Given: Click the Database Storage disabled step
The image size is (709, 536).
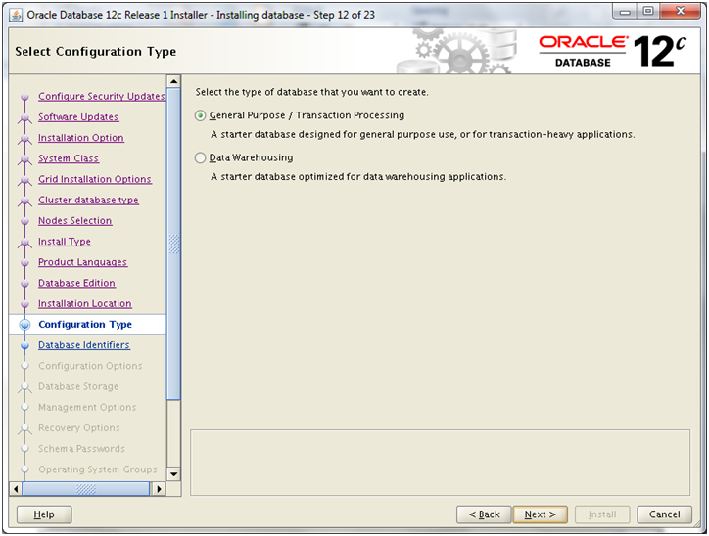Looking at the screenshot, I should pyautogui.click(x=78, y=386).
